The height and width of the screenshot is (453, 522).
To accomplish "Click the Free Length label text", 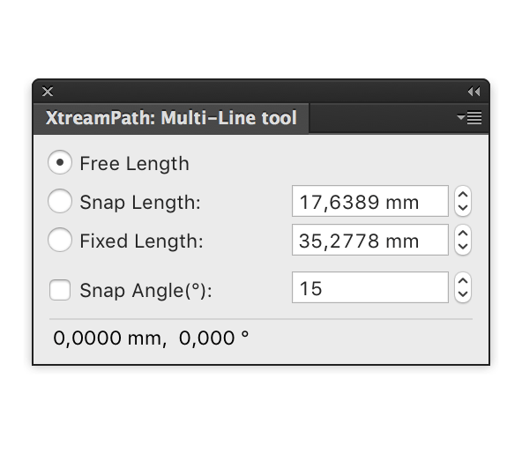I will pyautogui.click(x=135, y=164).
